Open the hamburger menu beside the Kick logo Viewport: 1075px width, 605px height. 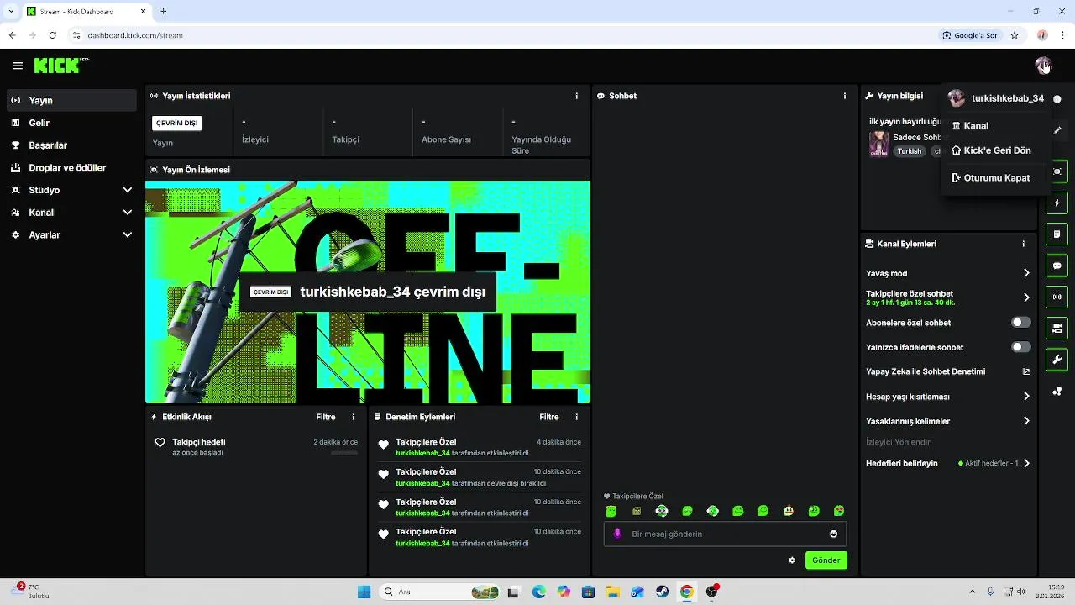tap(18, 66)
